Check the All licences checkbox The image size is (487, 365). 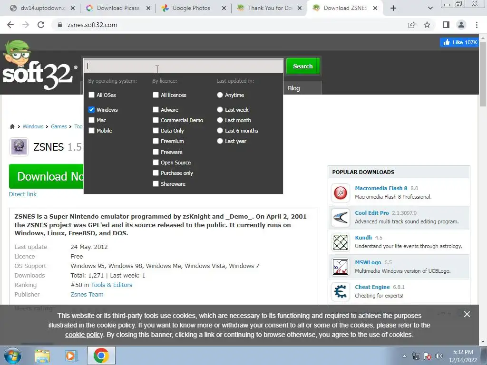[156, 95]
